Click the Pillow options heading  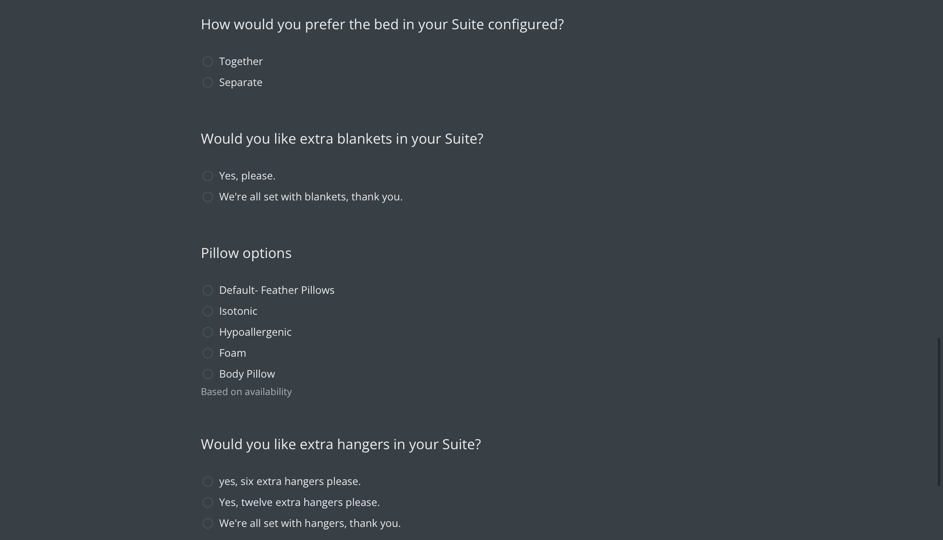click(x=246, y=253)
